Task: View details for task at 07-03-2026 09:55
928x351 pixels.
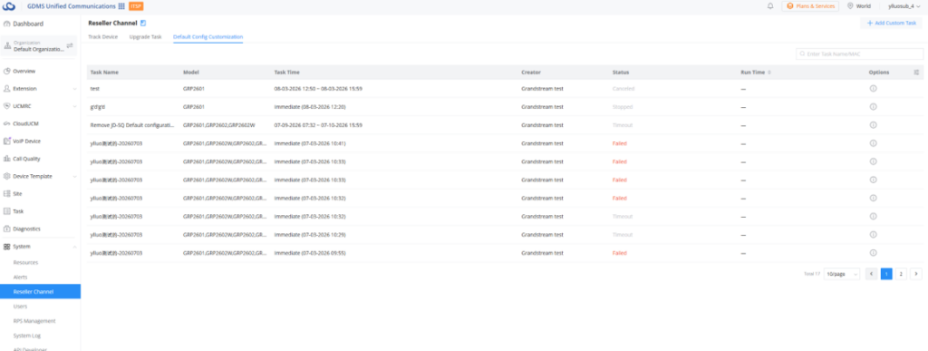Action: click(873, 253)
